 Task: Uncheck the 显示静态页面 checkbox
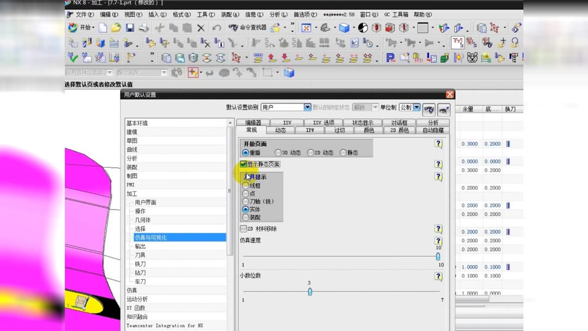coord(243,163)
